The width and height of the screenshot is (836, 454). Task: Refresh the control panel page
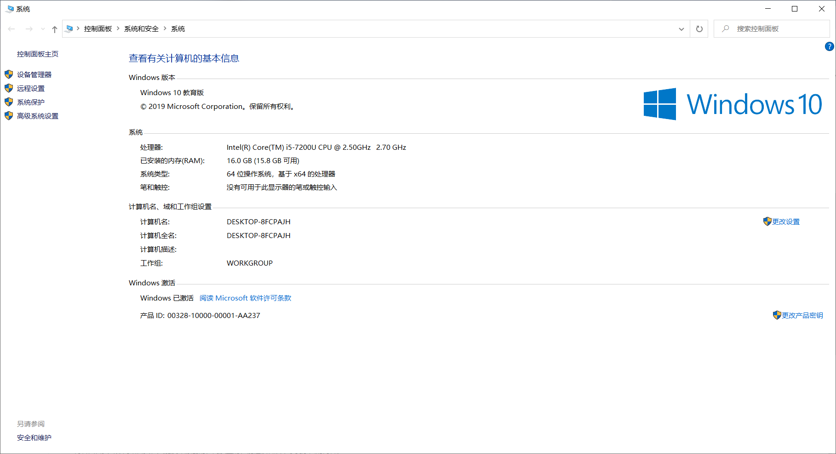[x=699, y=29]
